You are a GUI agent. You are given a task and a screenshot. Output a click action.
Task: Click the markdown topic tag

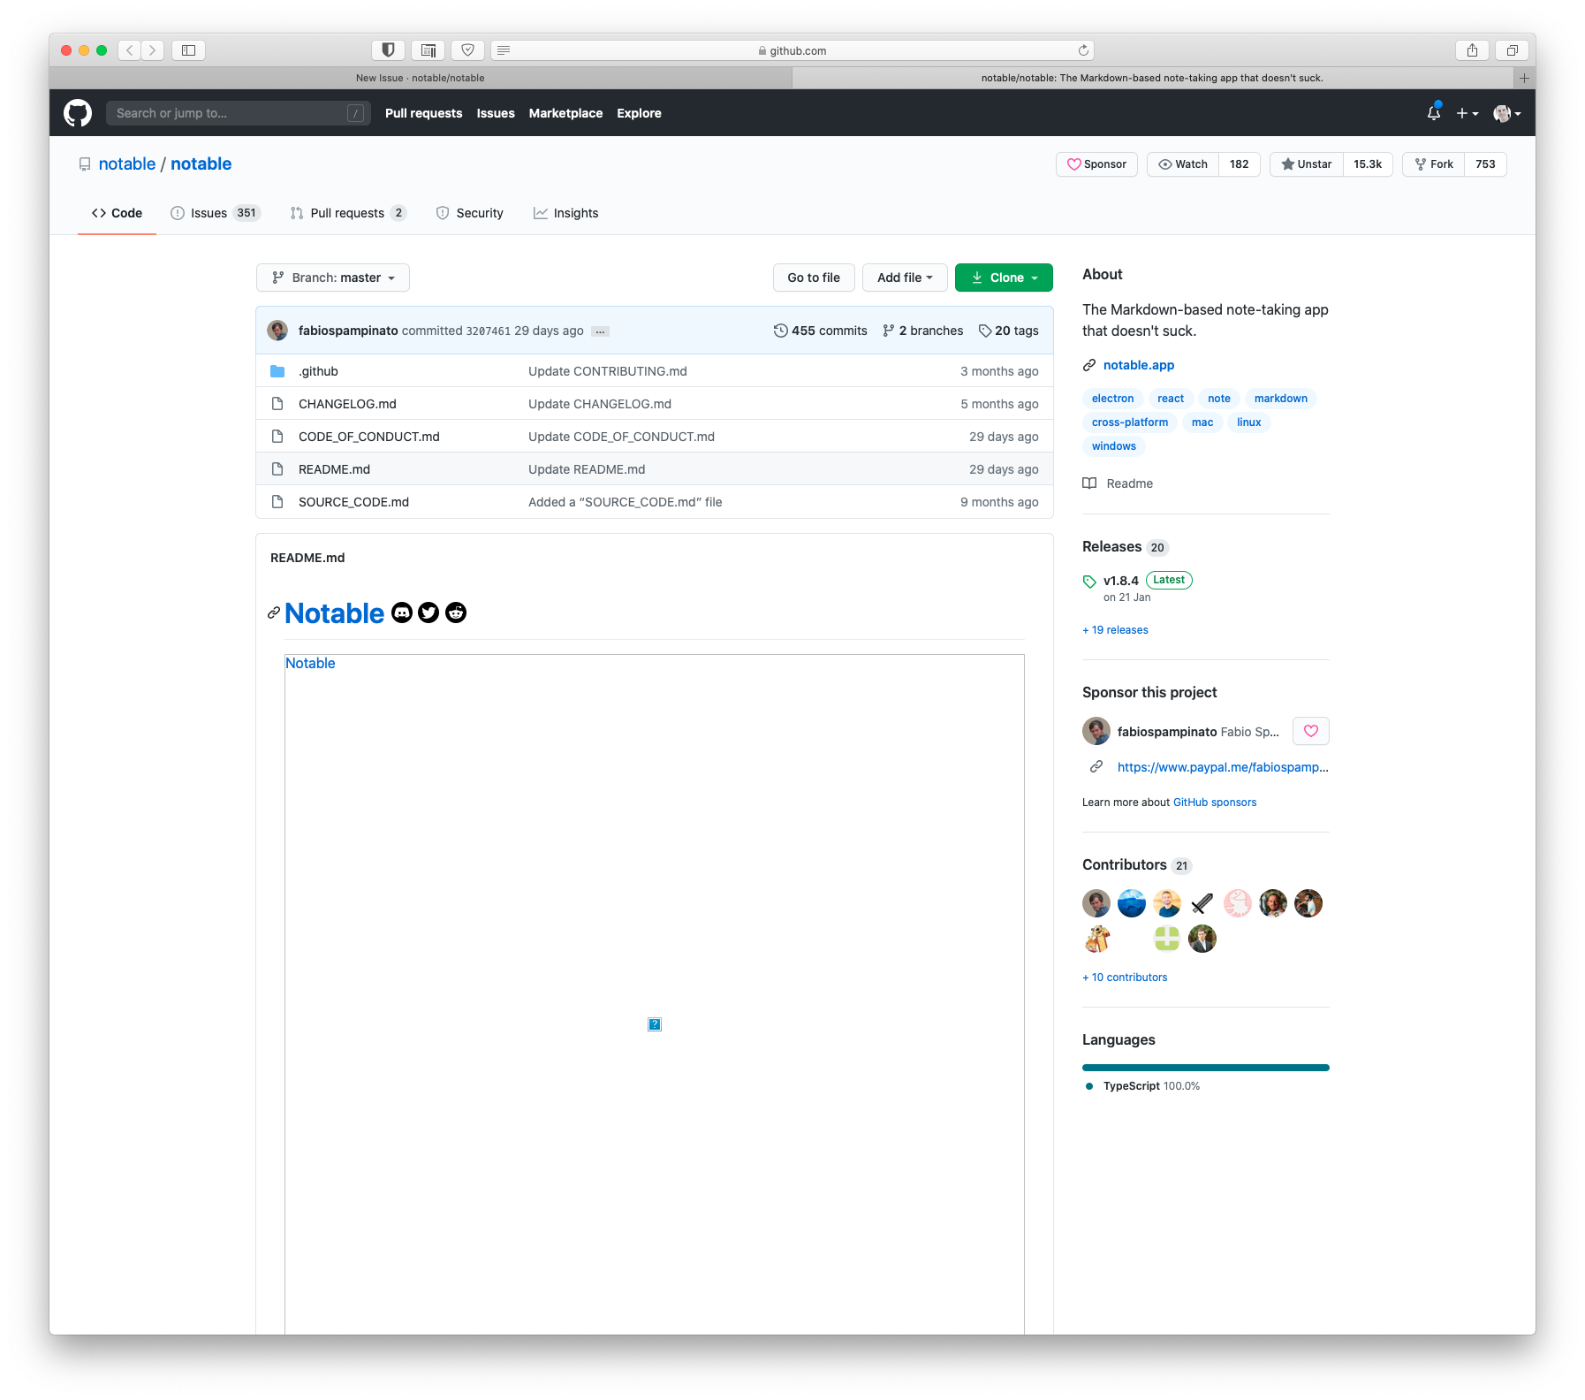pyautogui.click(x=1280, y=399)
